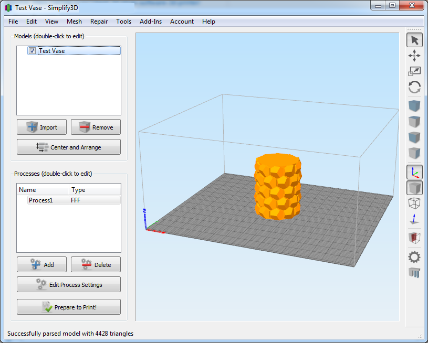Toggle surface normals display
The height and width of the screenshot is (343, 428).
click(414, 219)
